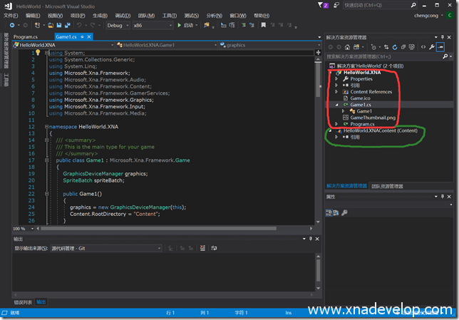The height and width of the screenshot is (320, 459).
Task: Click the View Code icon in Solution Explorer
Action: pyautogui.click(x=423, y=46)
